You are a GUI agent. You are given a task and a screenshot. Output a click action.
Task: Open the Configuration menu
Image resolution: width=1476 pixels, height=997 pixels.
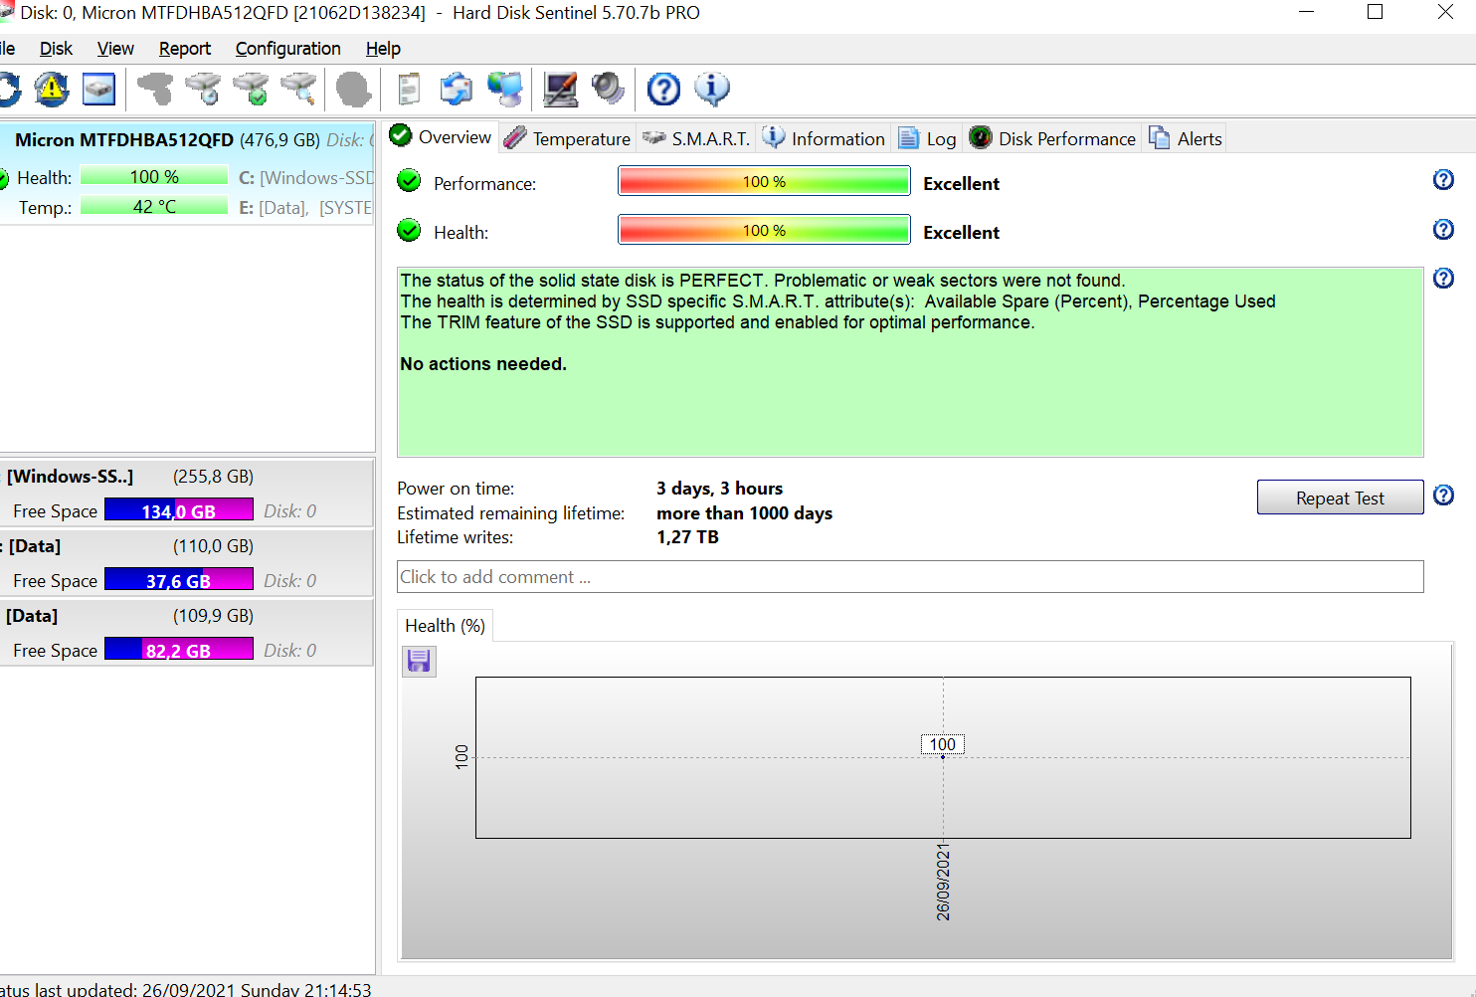point(288,49)
